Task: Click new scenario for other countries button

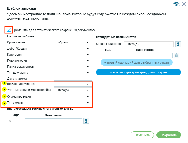Action: pyautogui.click(x=138, y=72)
